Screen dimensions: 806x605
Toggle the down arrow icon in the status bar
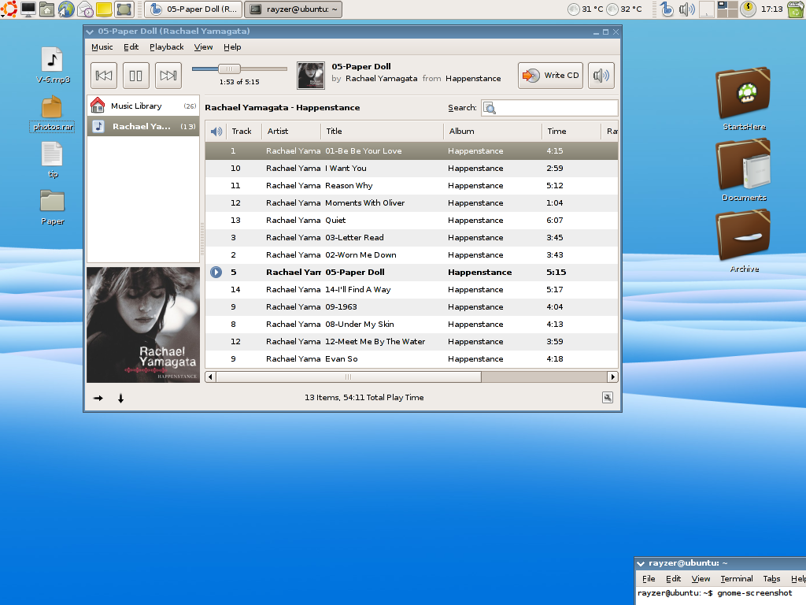120,398
